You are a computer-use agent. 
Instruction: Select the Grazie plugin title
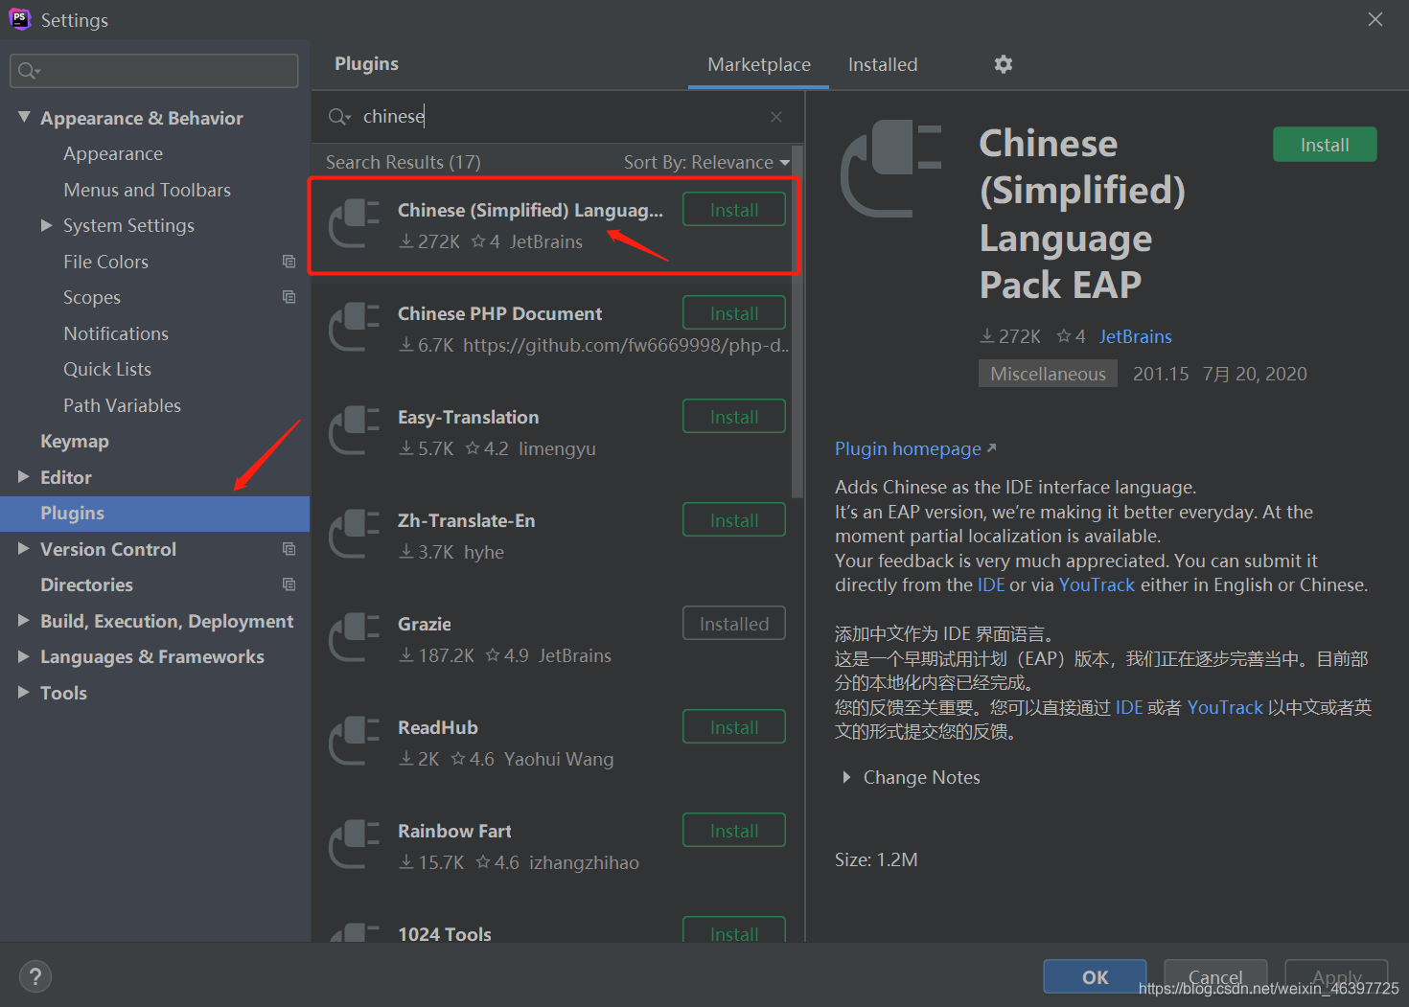point(425,625)
